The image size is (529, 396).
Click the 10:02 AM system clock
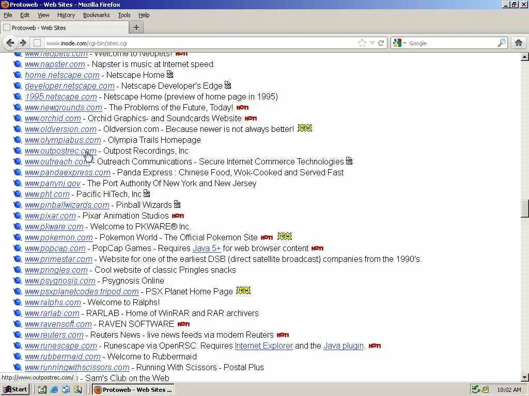point(509,390)
